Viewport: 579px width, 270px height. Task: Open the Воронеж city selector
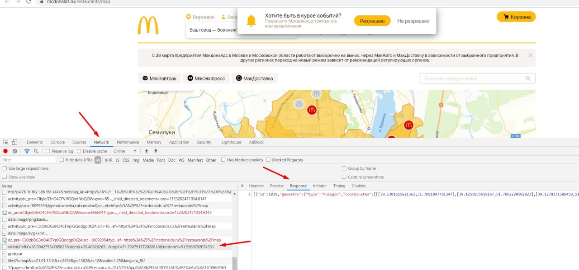pyautogui.click(x=200, y=17)
